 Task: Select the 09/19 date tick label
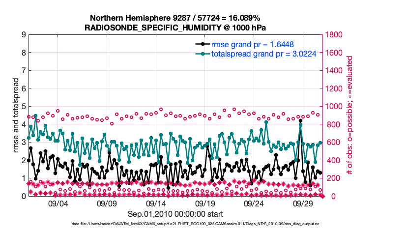(205, 203)
